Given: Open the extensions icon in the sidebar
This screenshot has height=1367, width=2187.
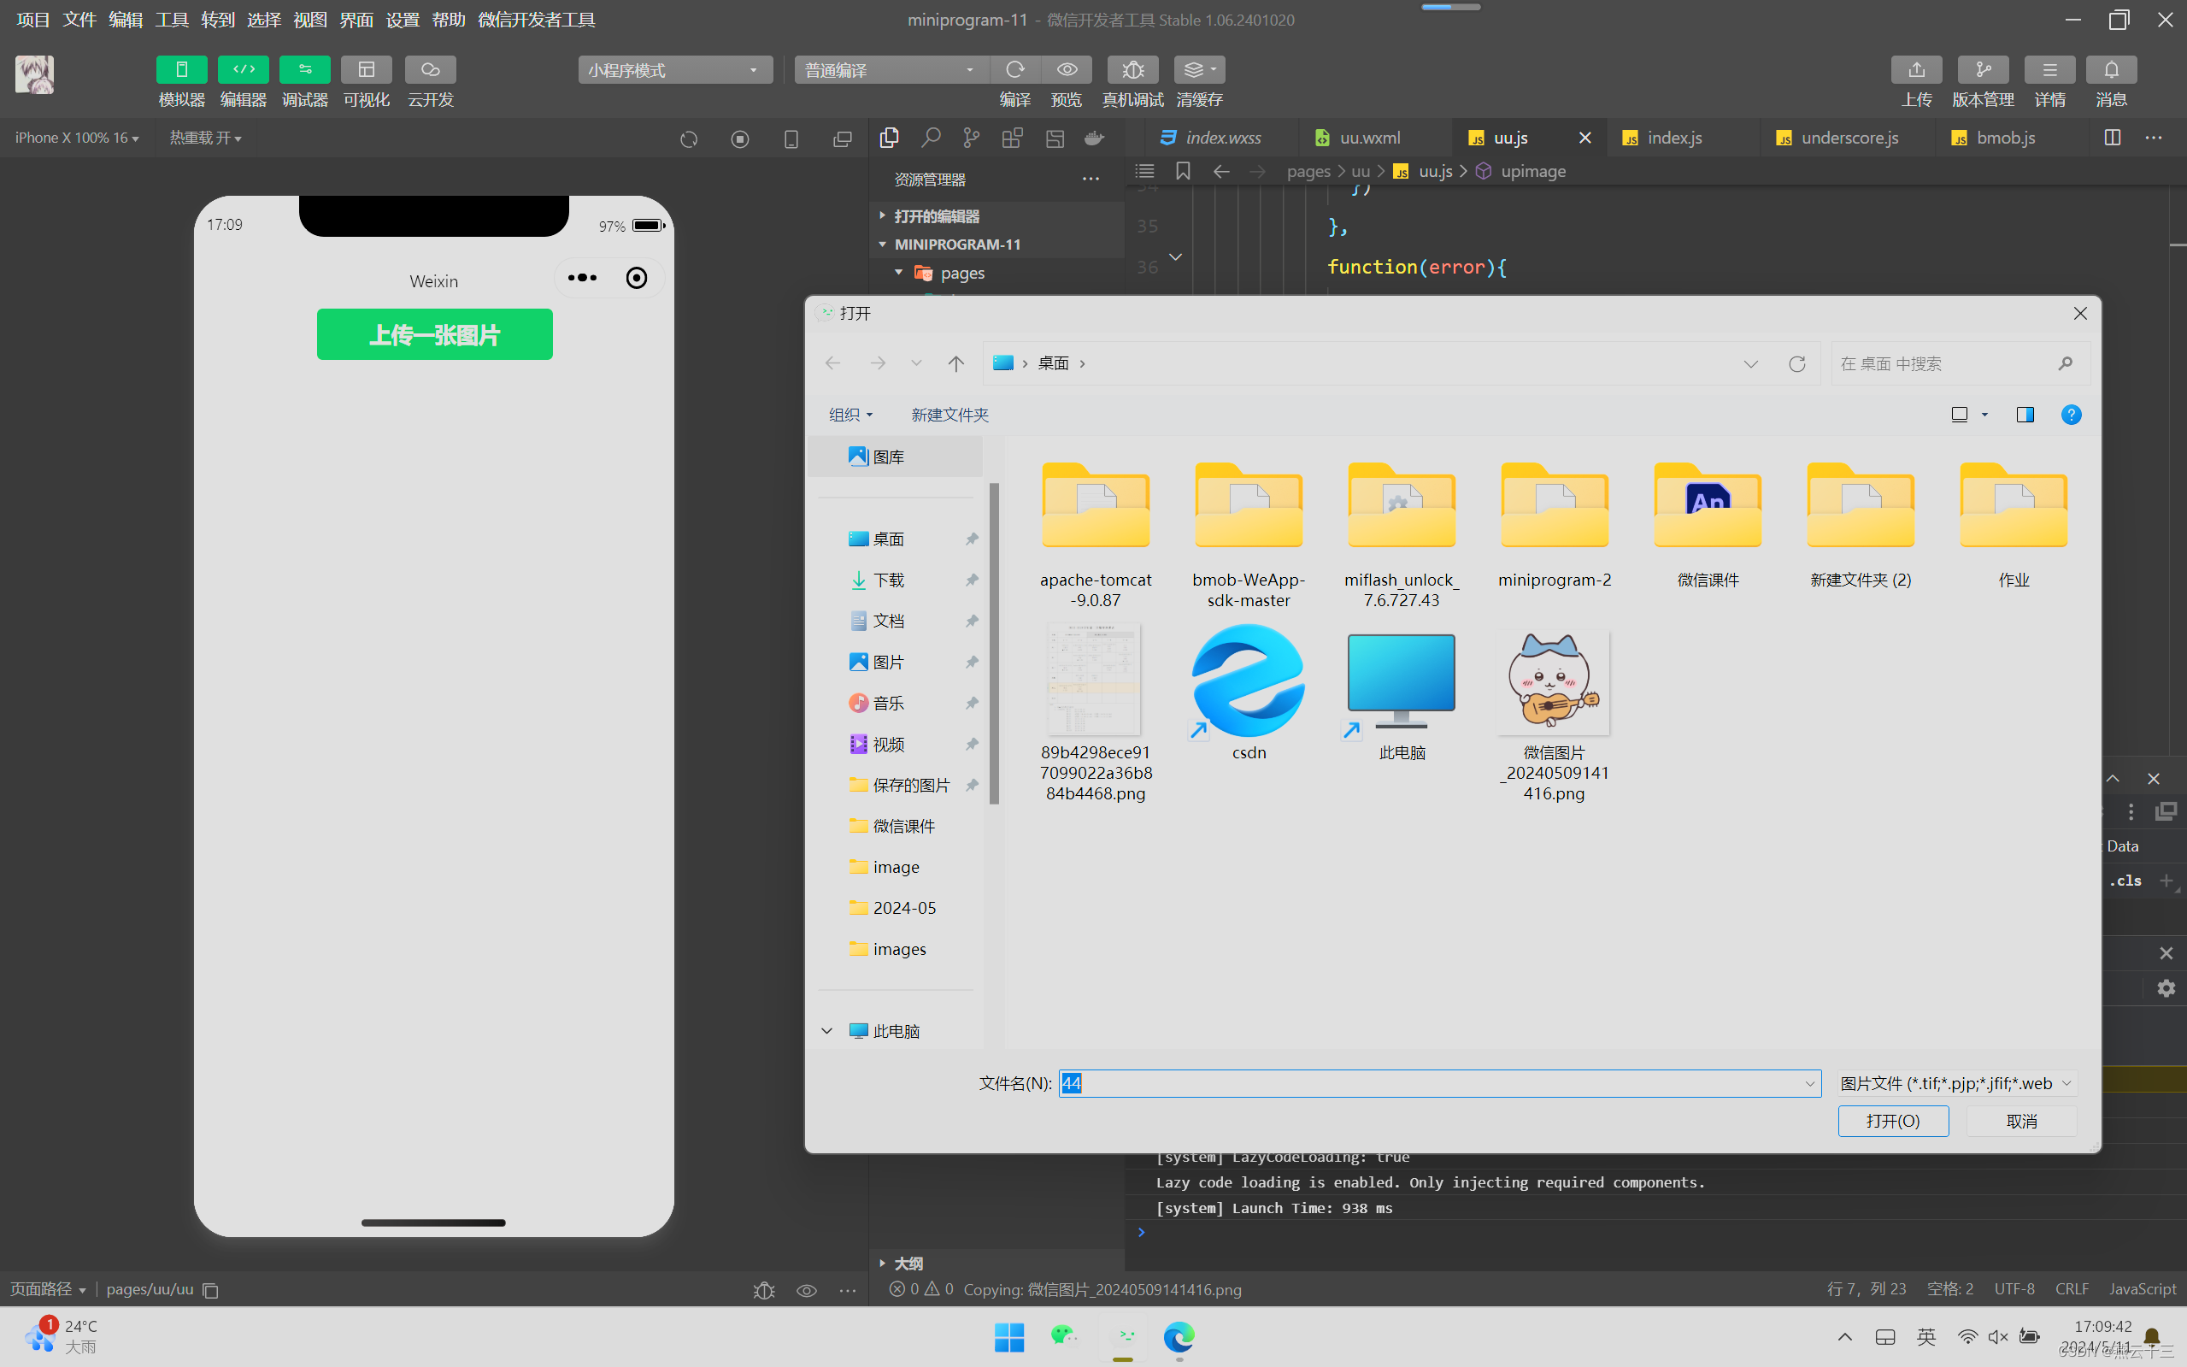Looking at the screenshot, I should (1012, 138).
